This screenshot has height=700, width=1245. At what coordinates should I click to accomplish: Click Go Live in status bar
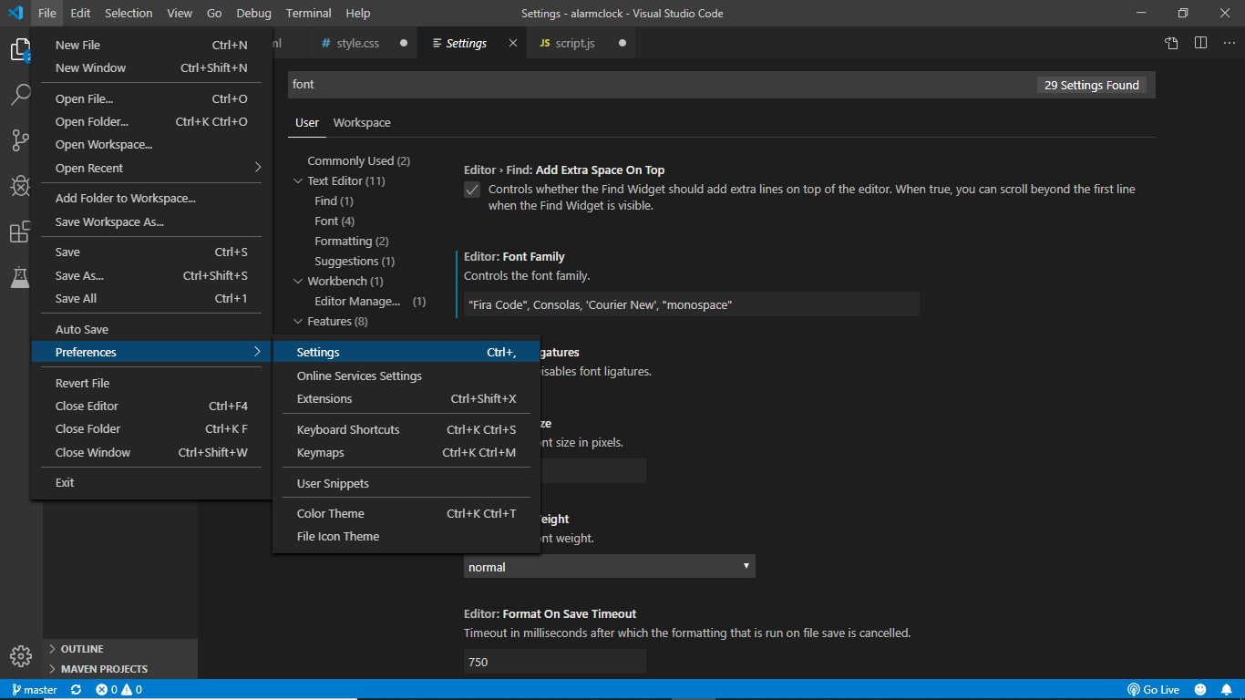click(1154, 690)
